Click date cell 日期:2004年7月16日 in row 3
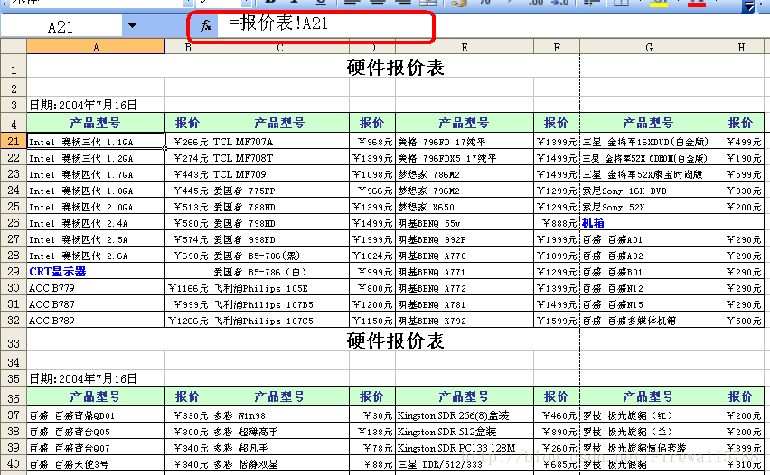Screen dimensions: 770x475 tap(83, 105)
